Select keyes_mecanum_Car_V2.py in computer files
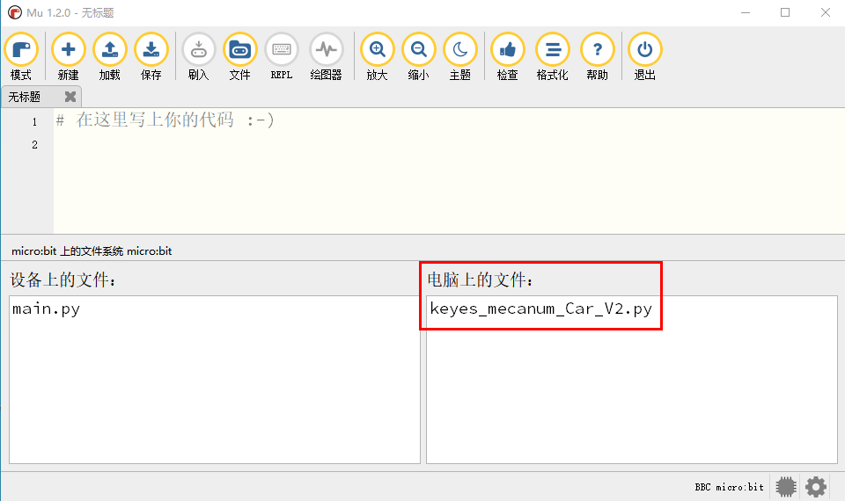Image resolution: width=845 pixels, height=501 pixels. point(541,309)
